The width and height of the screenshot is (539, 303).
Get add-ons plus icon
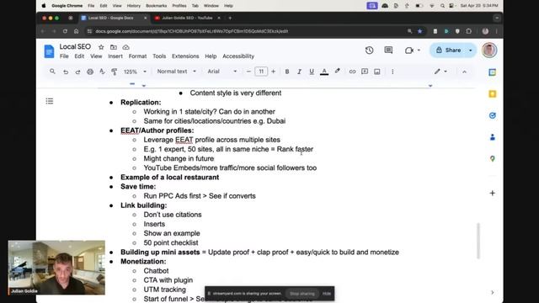coord(492,193)
